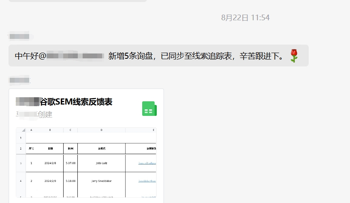Click the João Luiz cell
Viewport: 350px width, 203px height.
(x=101, y=163)
